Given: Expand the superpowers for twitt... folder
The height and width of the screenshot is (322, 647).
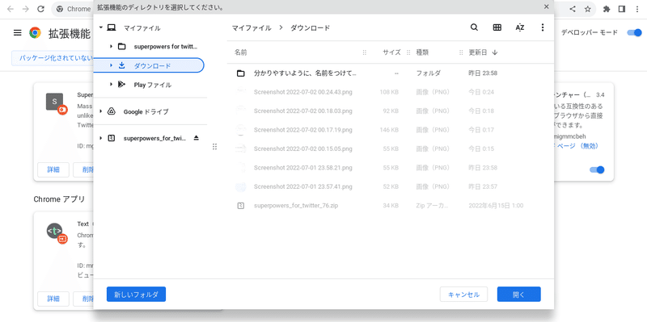Looking at the screenshot, I should pos(111,47).
